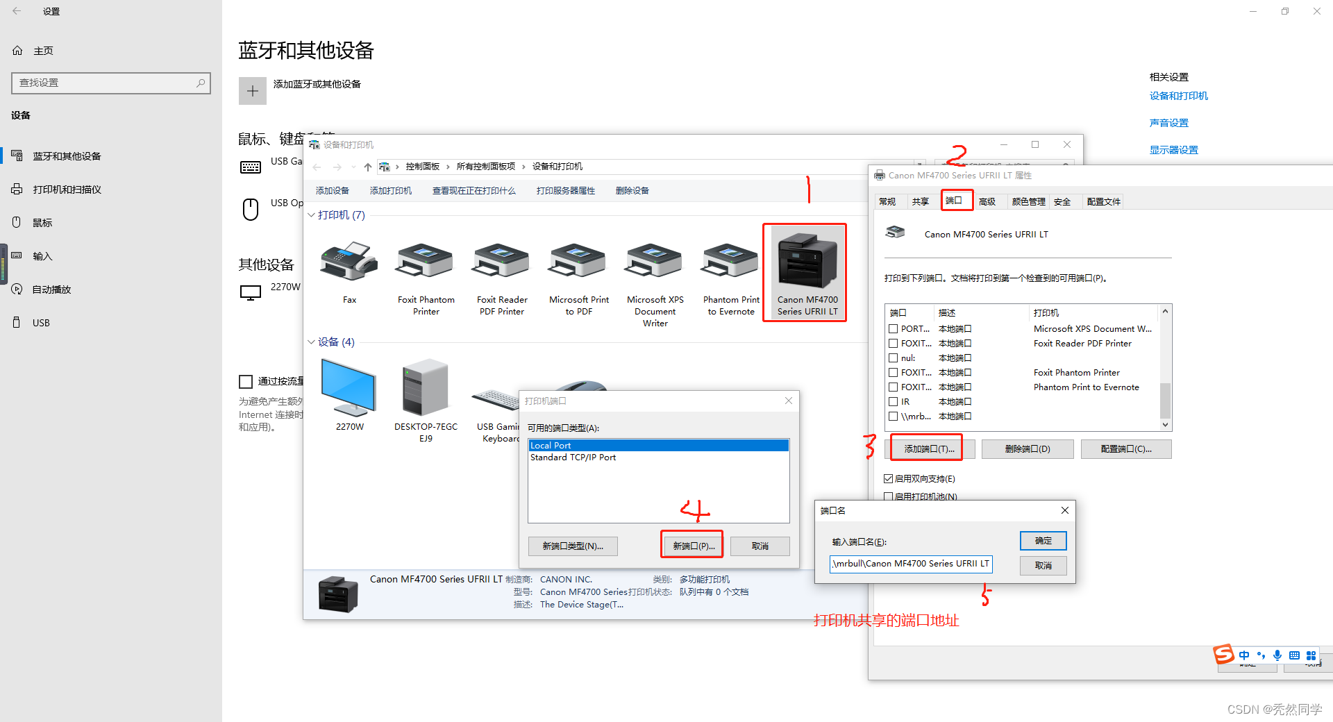The height and width of the screenshot is (722, 1333).
Task: Collapse the 打印机 (7) group
Action: point(311,215)
